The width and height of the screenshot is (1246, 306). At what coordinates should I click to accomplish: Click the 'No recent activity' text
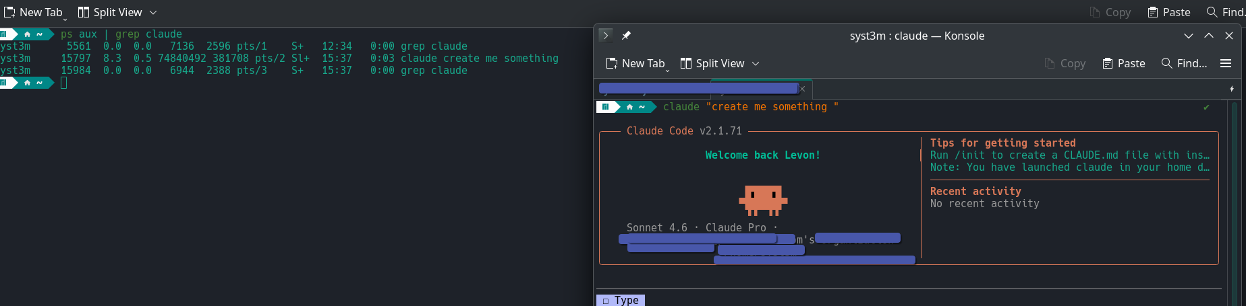[985, 203]
